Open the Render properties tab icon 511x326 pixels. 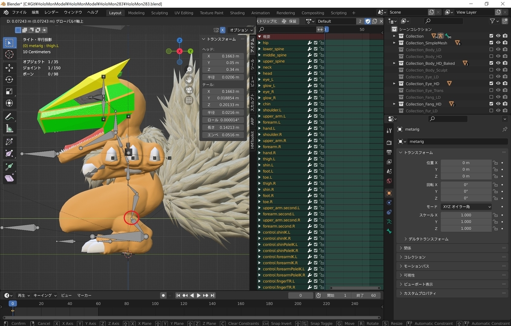tap(389, 142)
